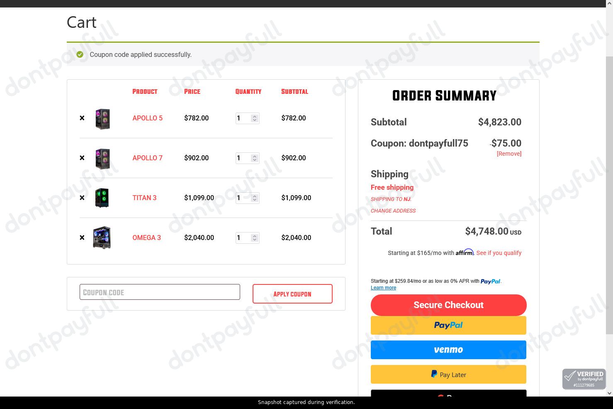The image size is (613, 409).
Task: Click the Change Address link
Action: click(x=393, y=211)
